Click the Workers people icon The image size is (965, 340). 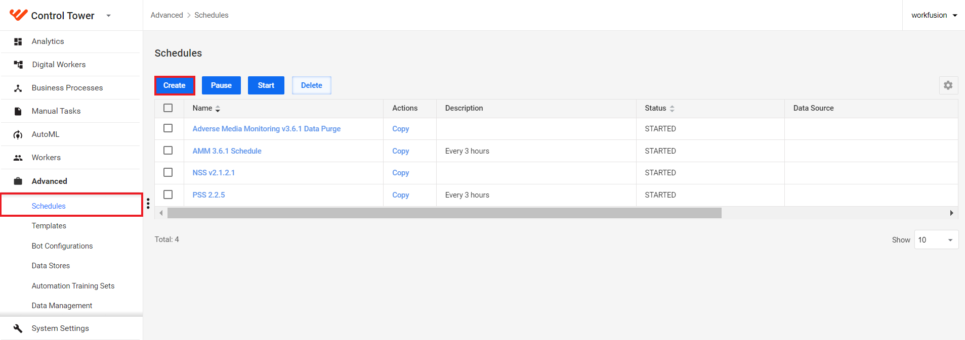[x=18, y=158]
